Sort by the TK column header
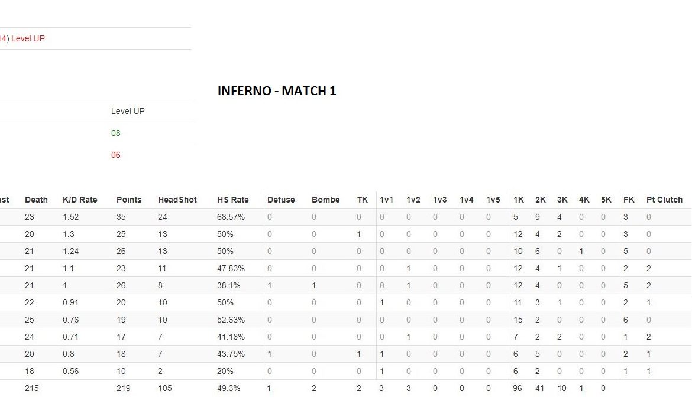This screenshot has width=692, height=407. [363, 200]
